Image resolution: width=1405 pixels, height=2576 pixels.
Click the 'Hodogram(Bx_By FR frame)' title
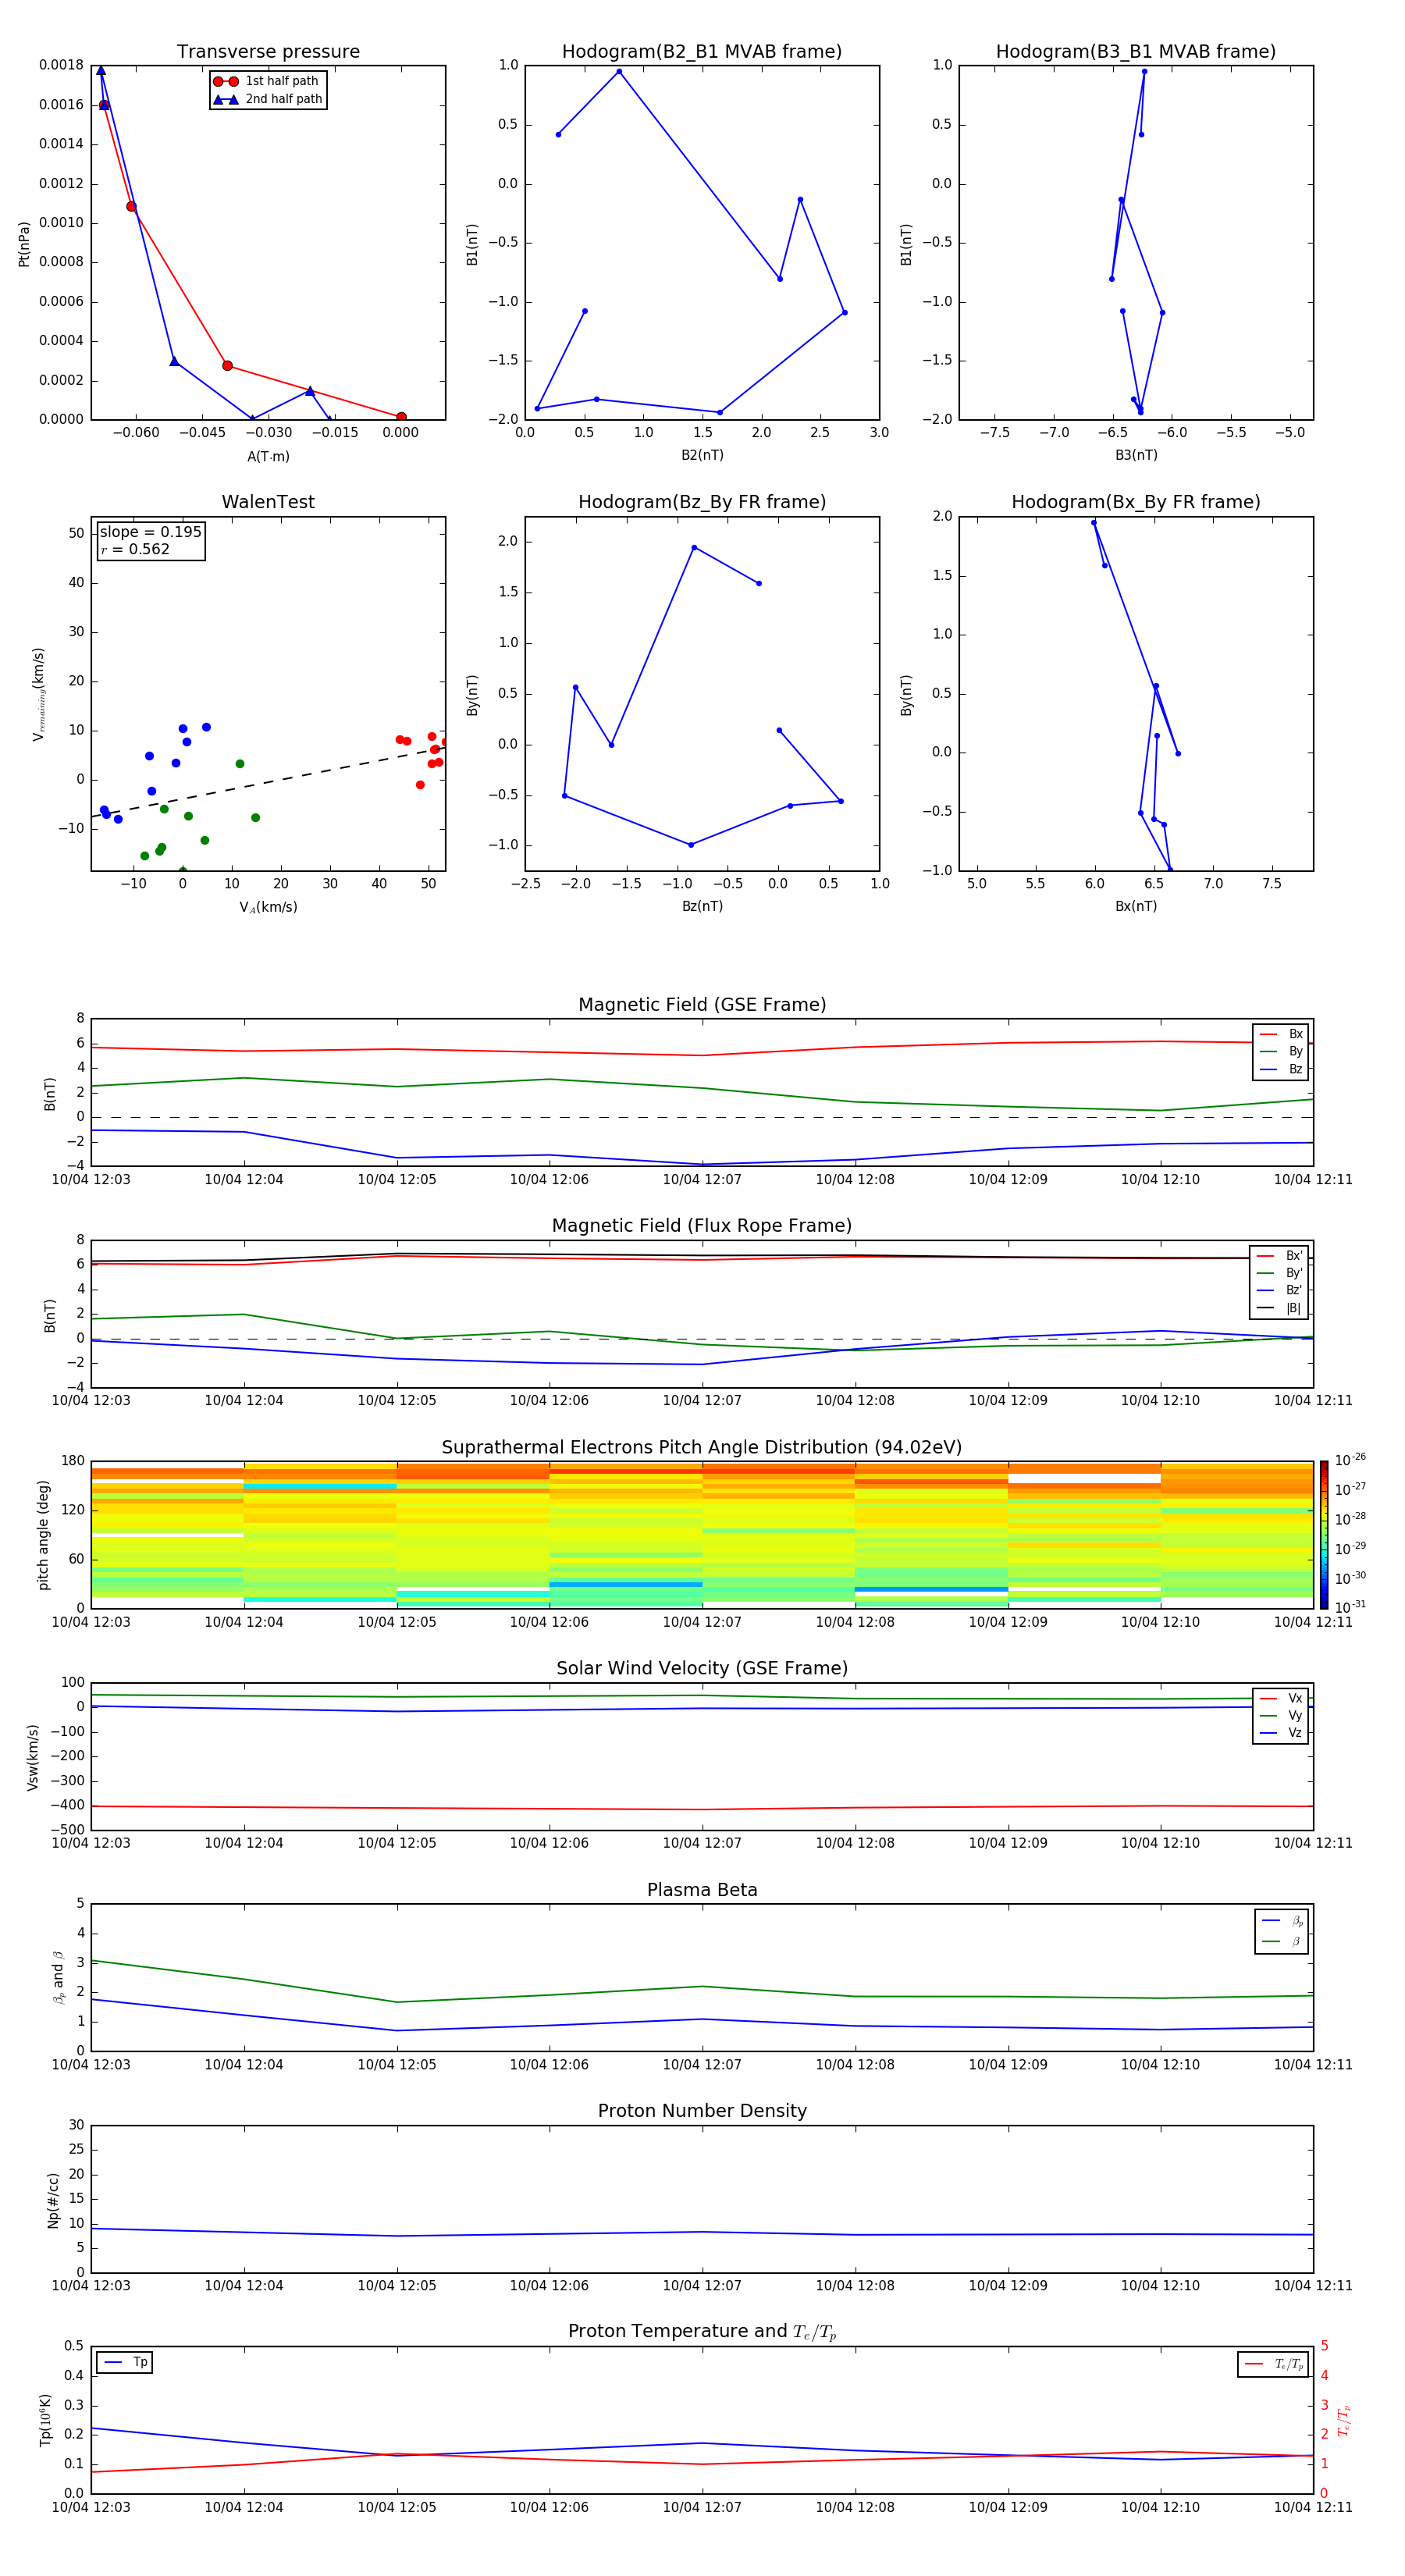tap(1136, 502)
